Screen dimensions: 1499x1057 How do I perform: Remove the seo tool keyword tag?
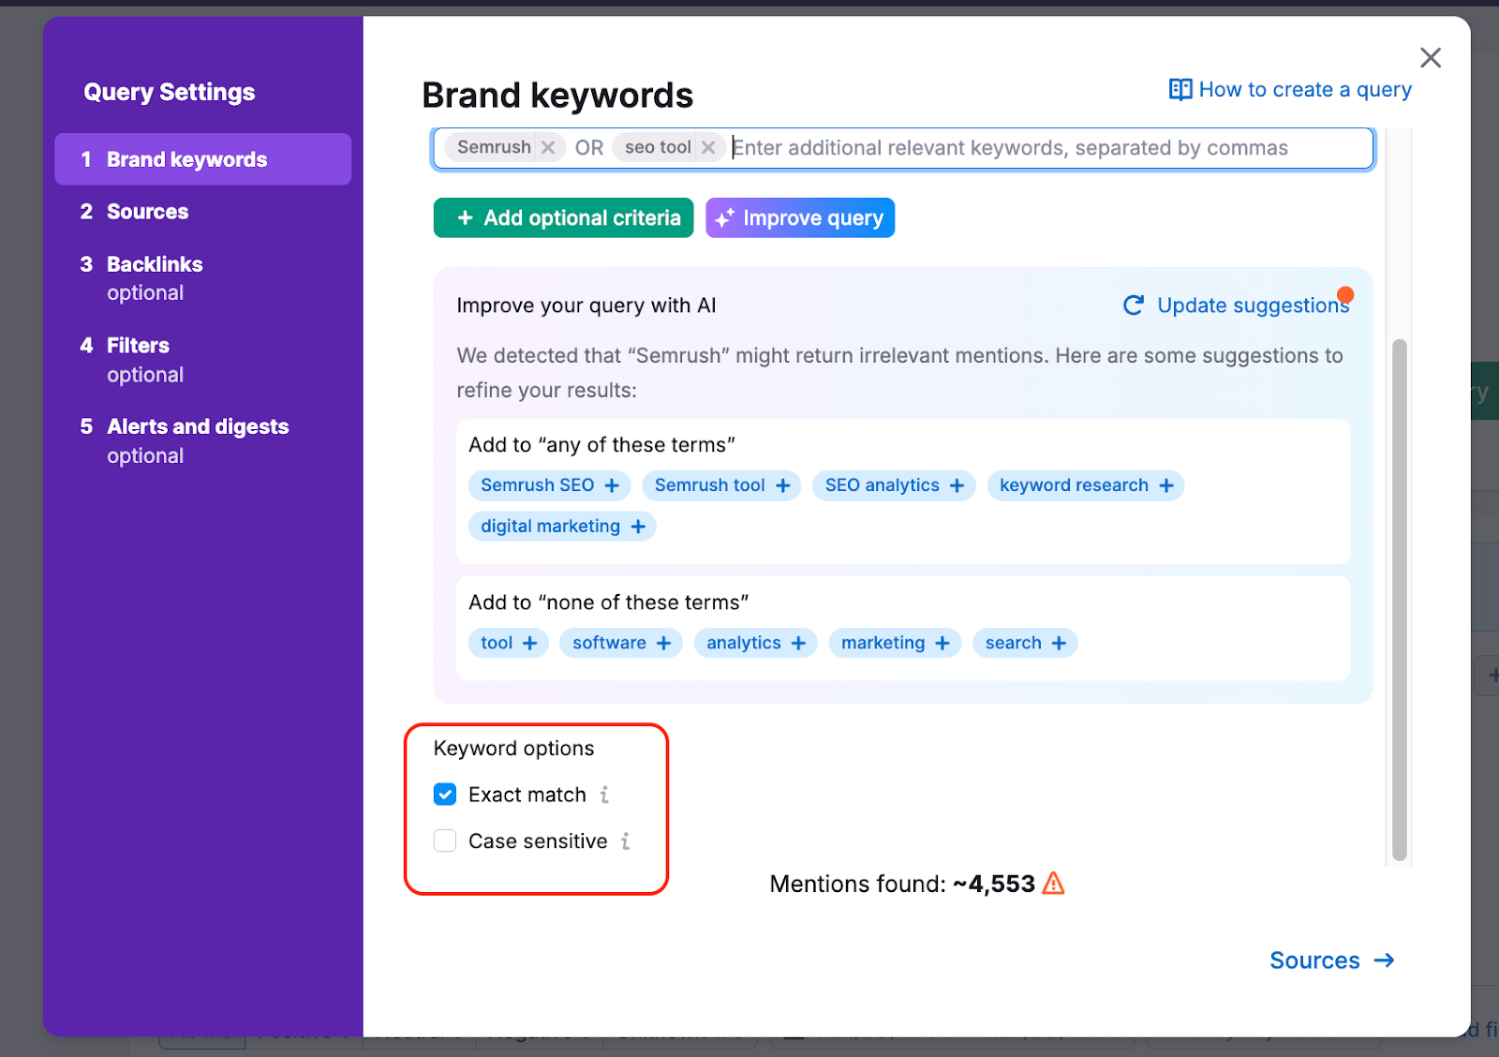(708, 147)
